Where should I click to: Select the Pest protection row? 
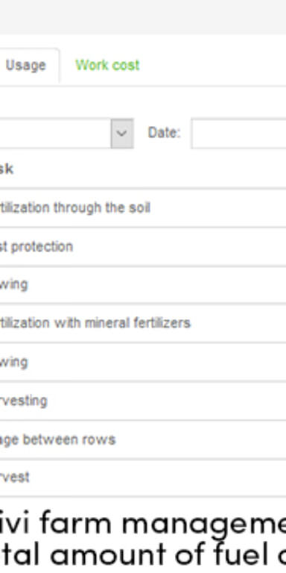click(143, 247)
